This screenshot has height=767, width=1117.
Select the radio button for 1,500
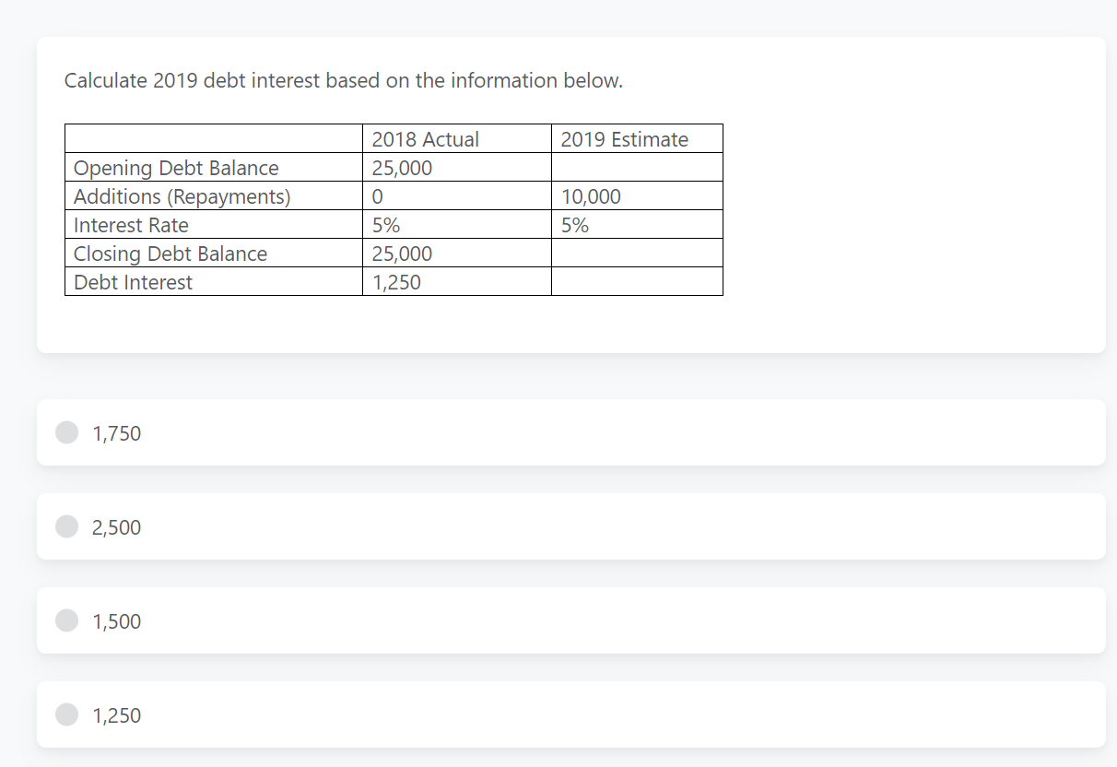tap(66, 620)
